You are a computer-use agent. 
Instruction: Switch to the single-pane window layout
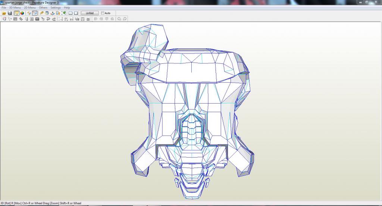tap(76, 13)
